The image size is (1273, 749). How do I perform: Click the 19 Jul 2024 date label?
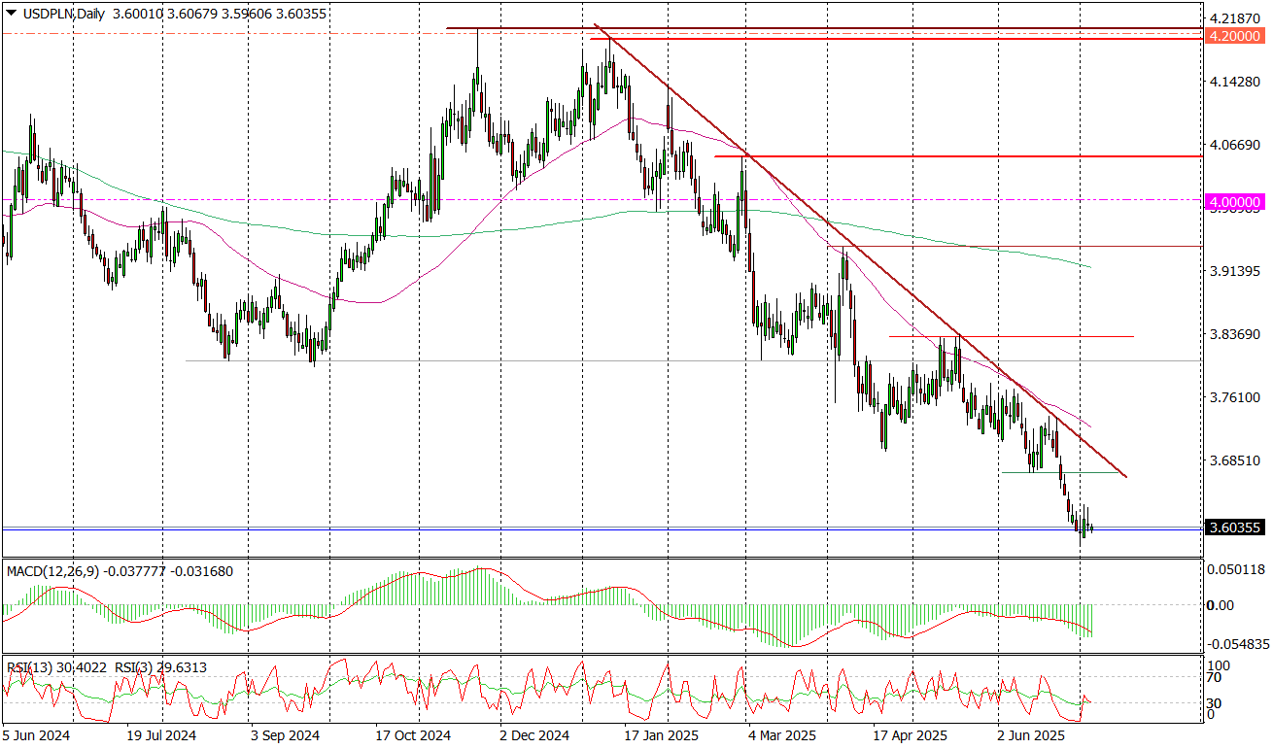[159, 737]
